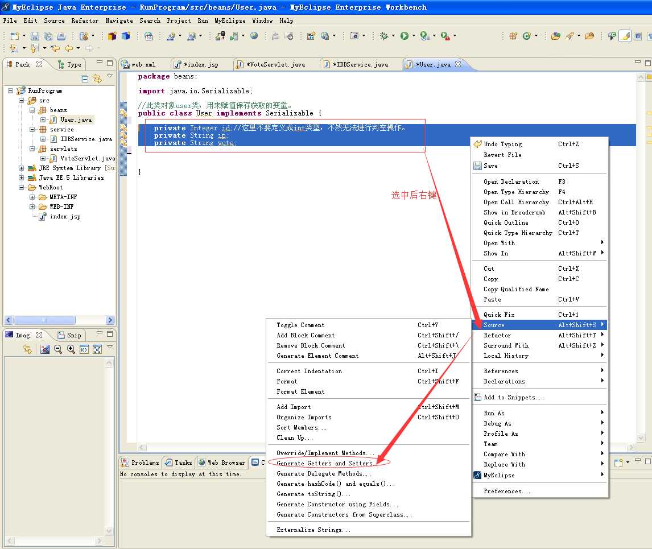Viewport: 652px width, 549px height.
Task: Open the Refactor menu in the menu bar
Action: (85, 20)
